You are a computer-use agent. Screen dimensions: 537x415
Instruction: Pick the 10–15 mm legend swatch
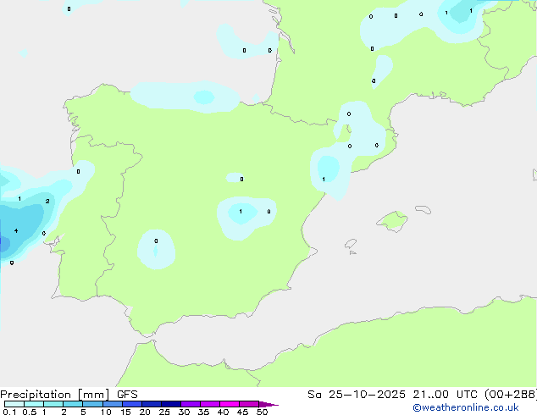(112, 404)
